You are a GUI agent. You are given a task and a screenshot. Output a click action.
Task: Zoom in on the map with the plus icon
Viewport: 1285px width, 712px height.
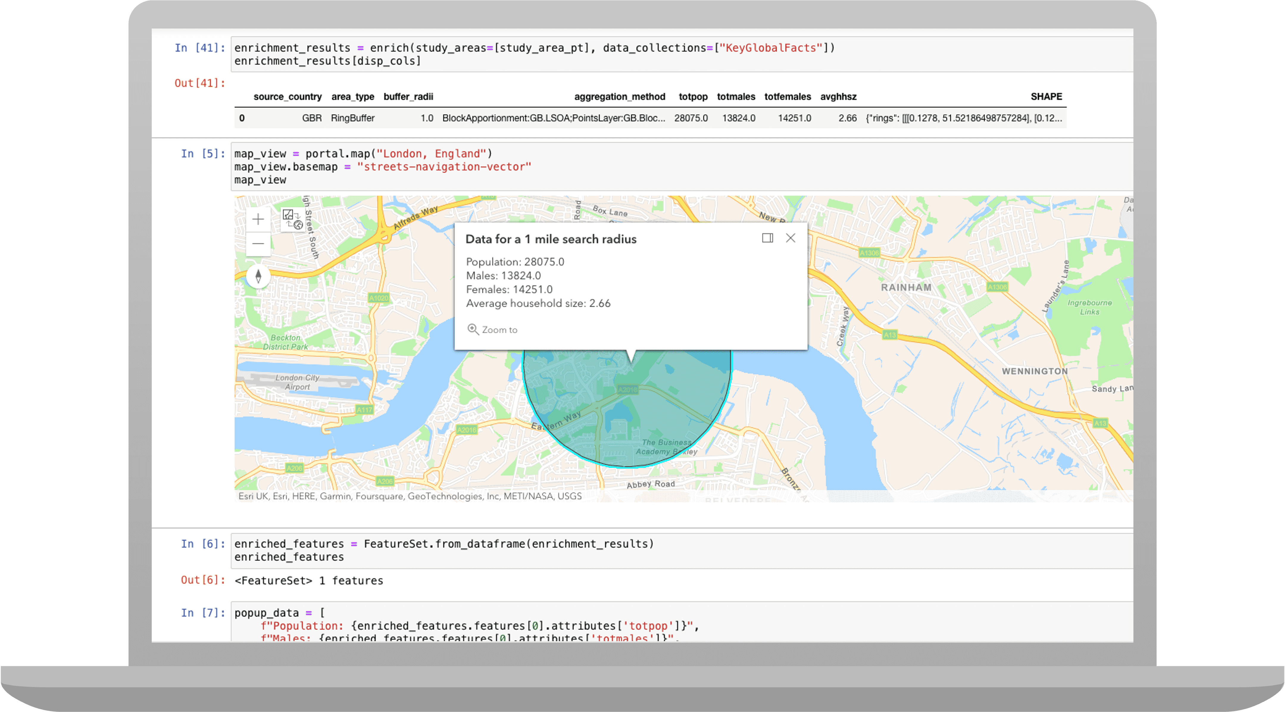258,219
